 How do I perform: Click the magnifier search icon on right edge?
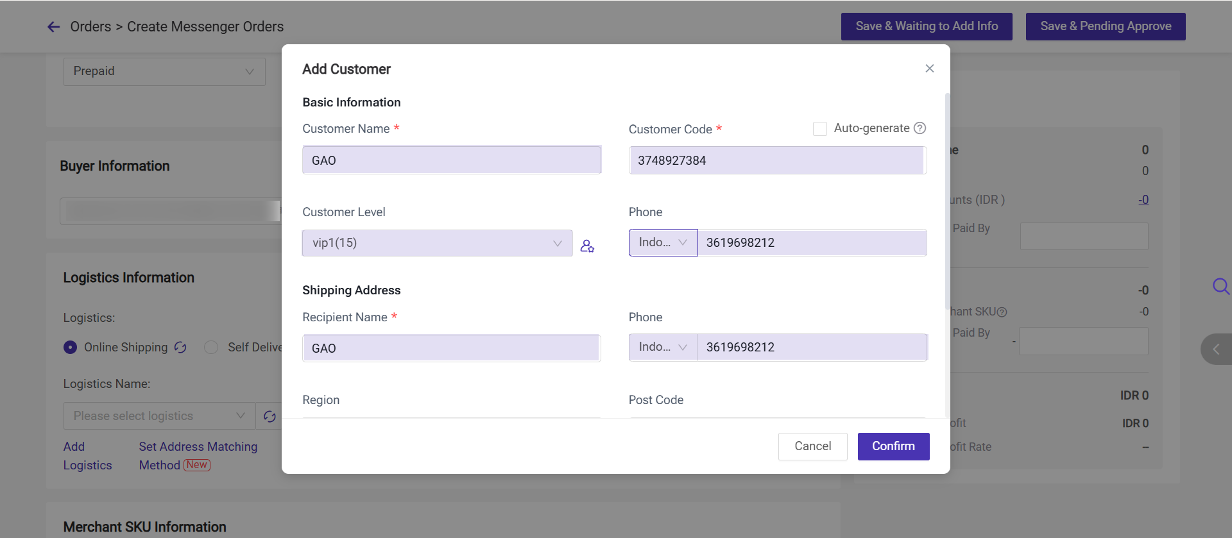click(x=1220, y=286)
